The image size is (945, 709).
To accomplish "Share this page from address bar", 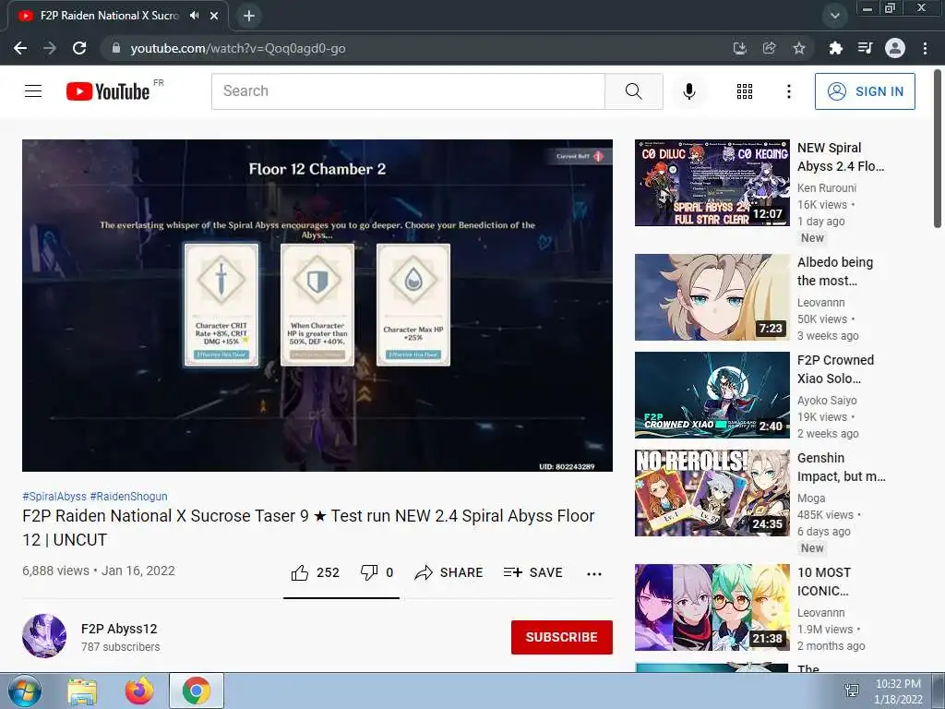I will [769, 48].
